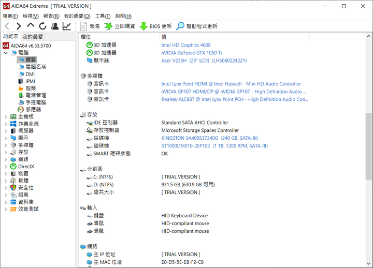
Task: Click the scrollbar up arrow
Action: (x=368, y=36)
